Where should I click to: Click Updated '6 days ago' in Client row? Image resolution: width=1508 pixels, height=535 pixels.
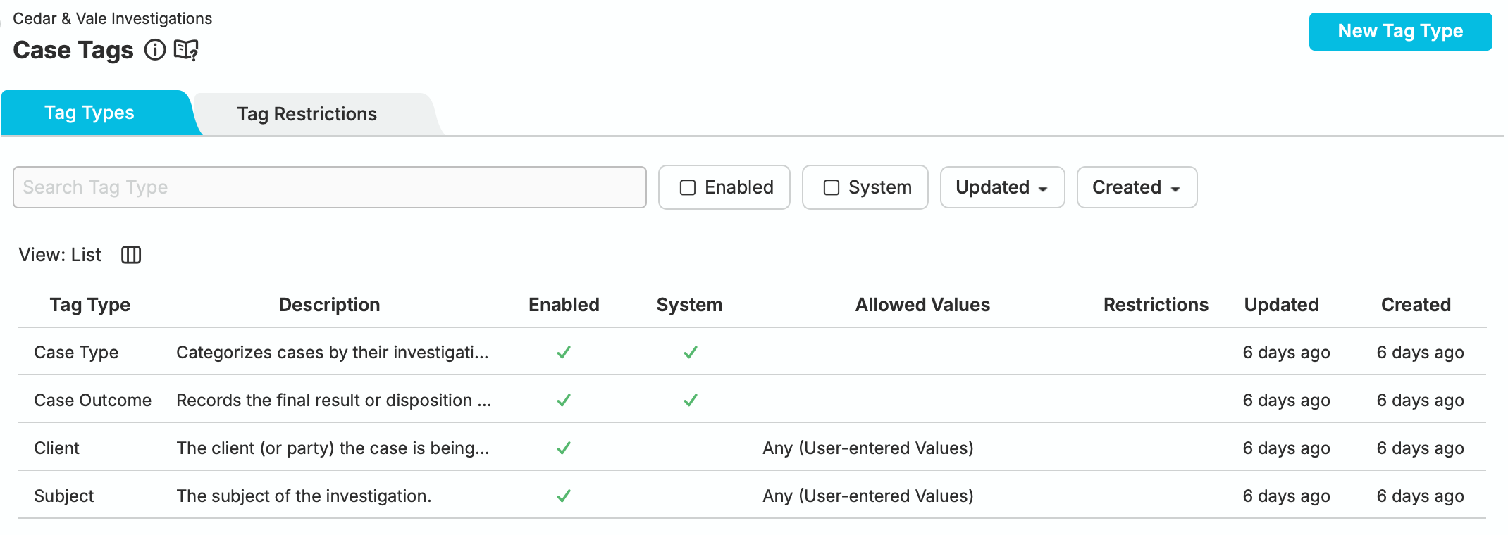coord(1286,448)
